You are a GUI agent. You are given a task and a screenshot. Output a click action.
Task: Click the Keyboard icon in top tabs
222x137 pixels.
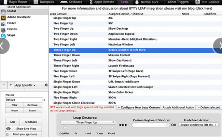(x=64, y=2)
